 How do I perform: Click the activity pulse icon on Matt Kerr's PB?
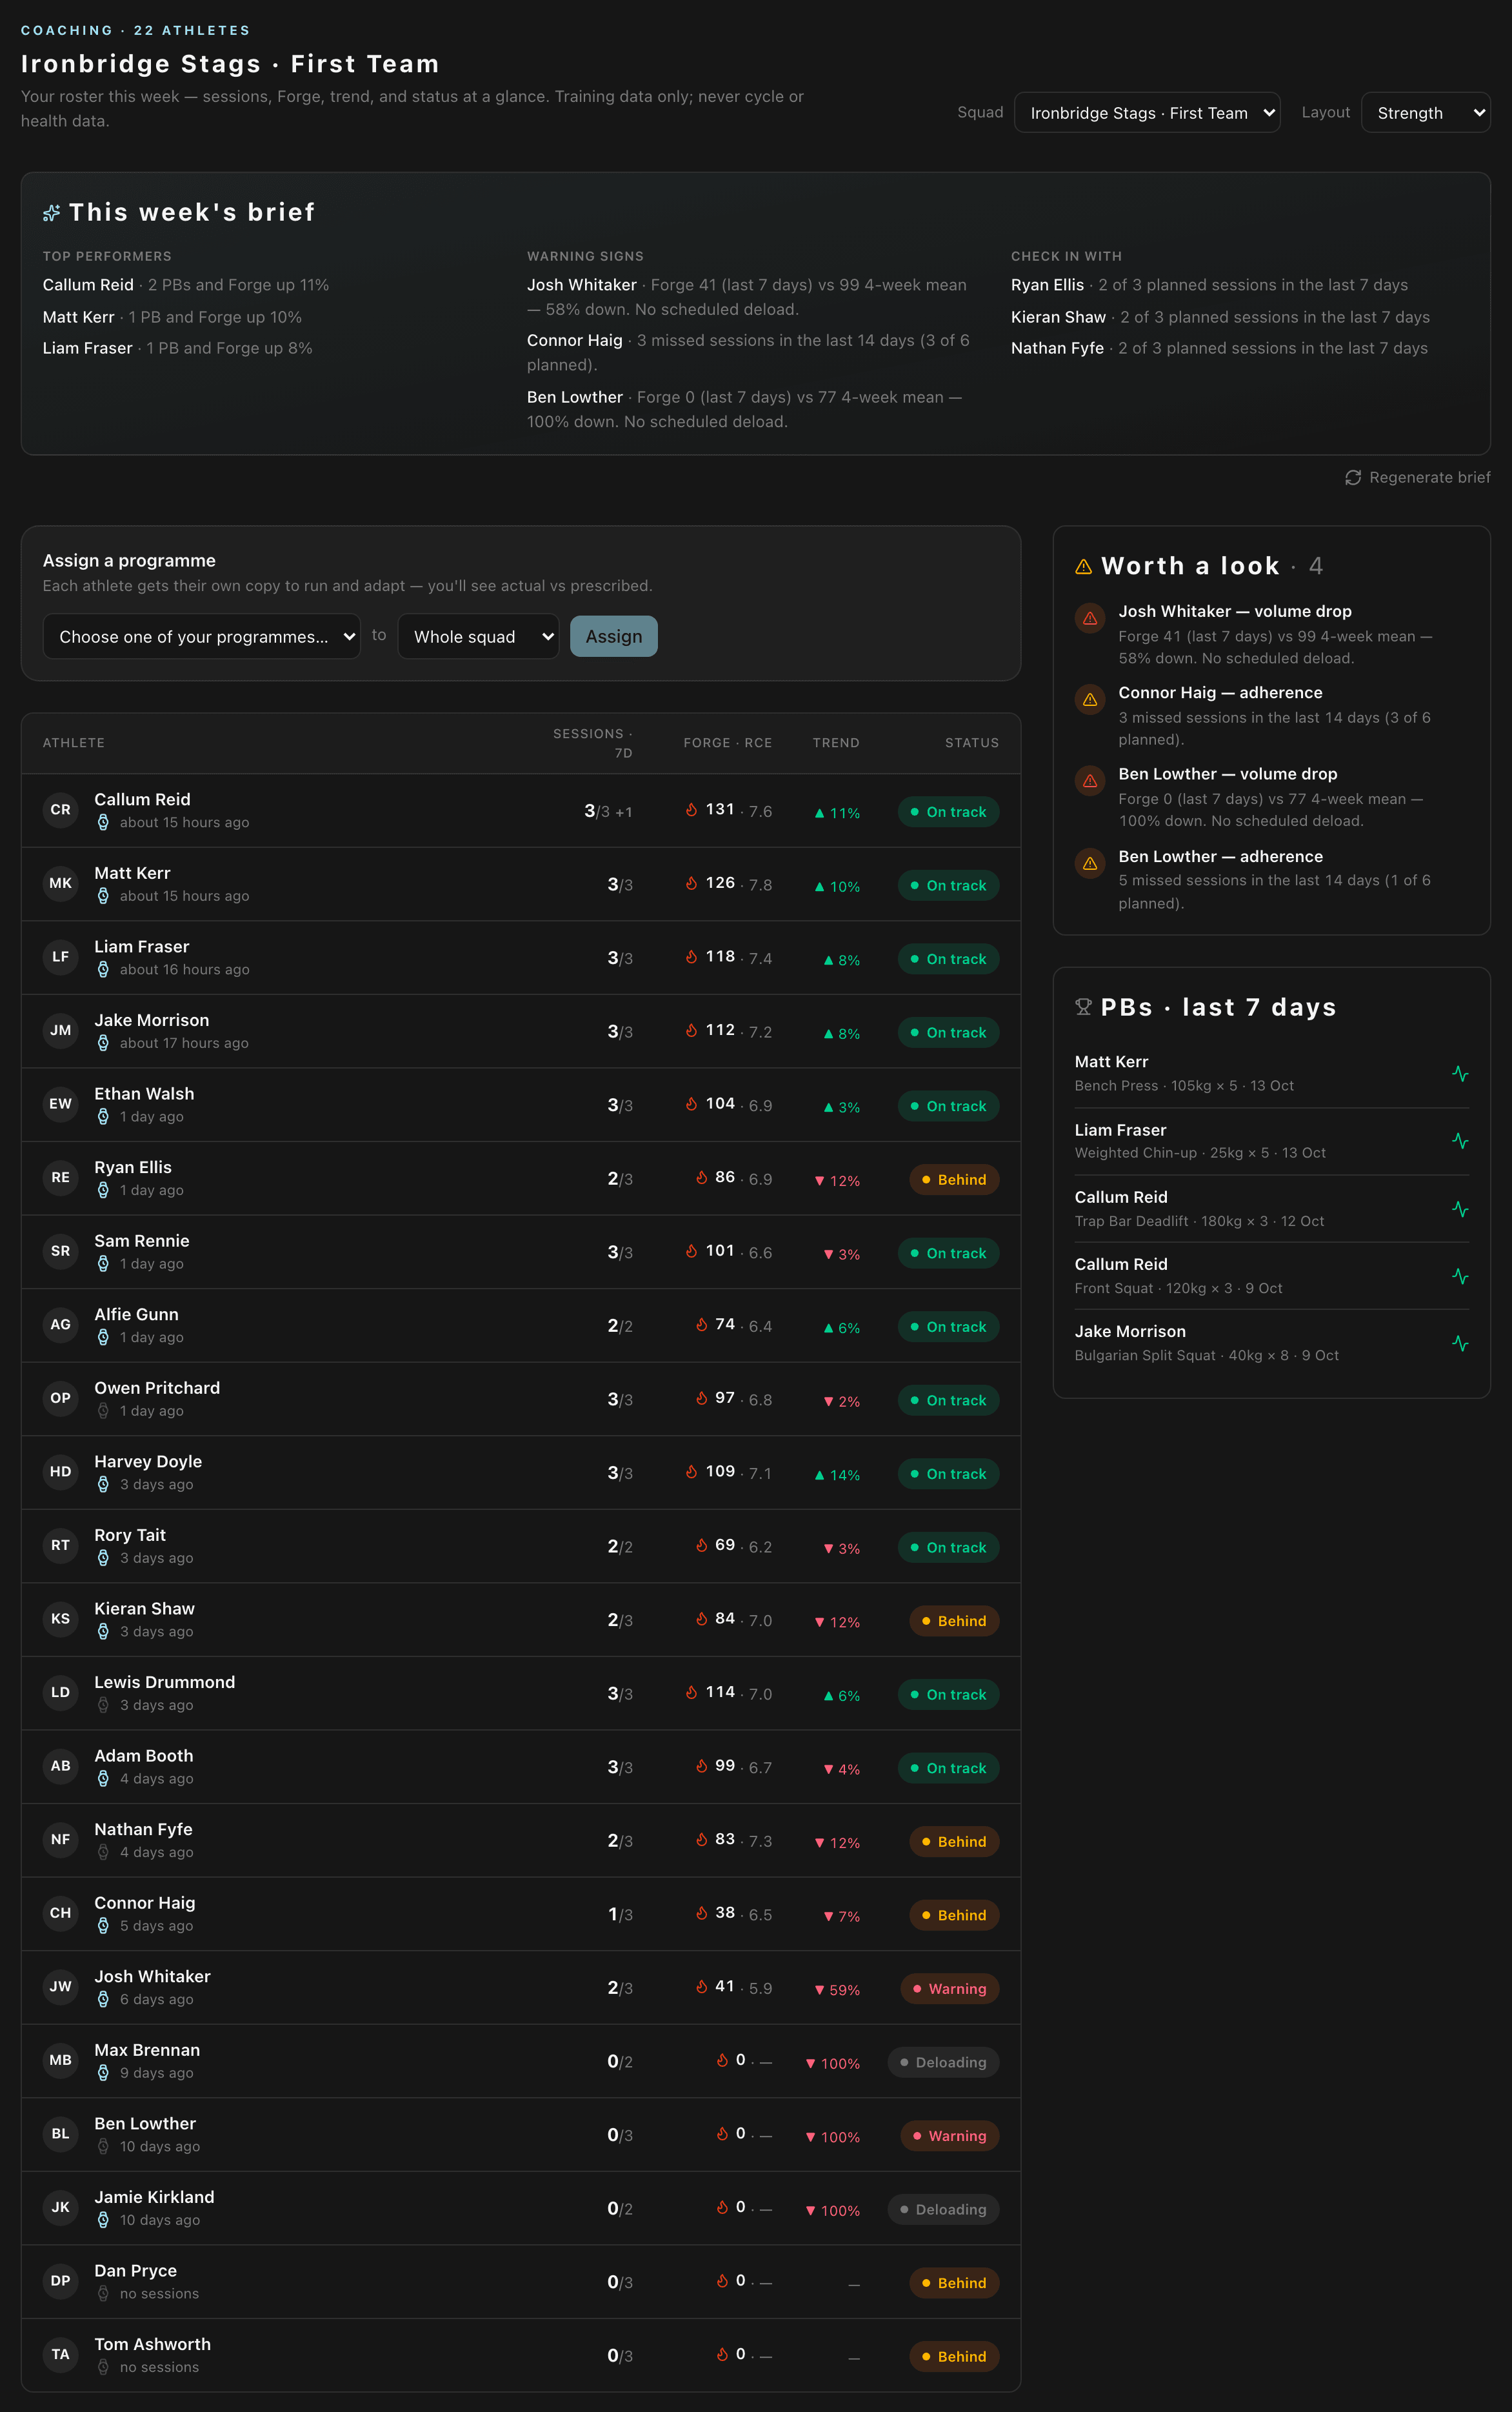(1460, 1074)
